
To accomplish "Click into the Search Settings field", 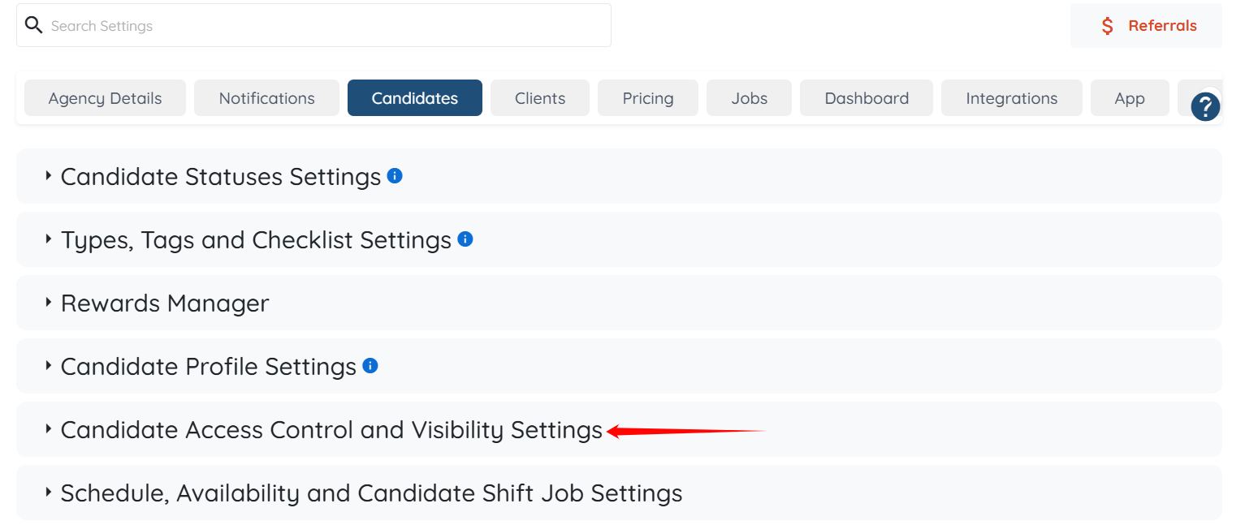I will pos(325,26).
